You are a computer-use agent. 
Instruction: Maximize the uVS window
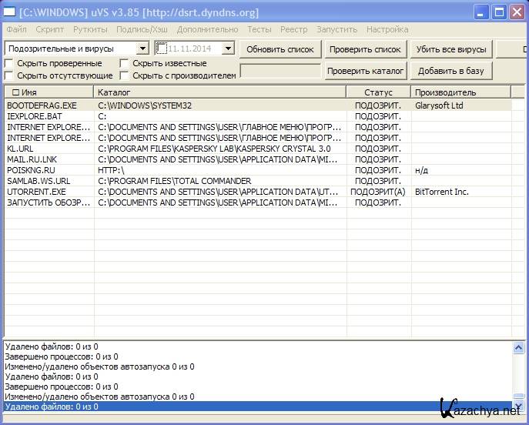click(499, 12)
